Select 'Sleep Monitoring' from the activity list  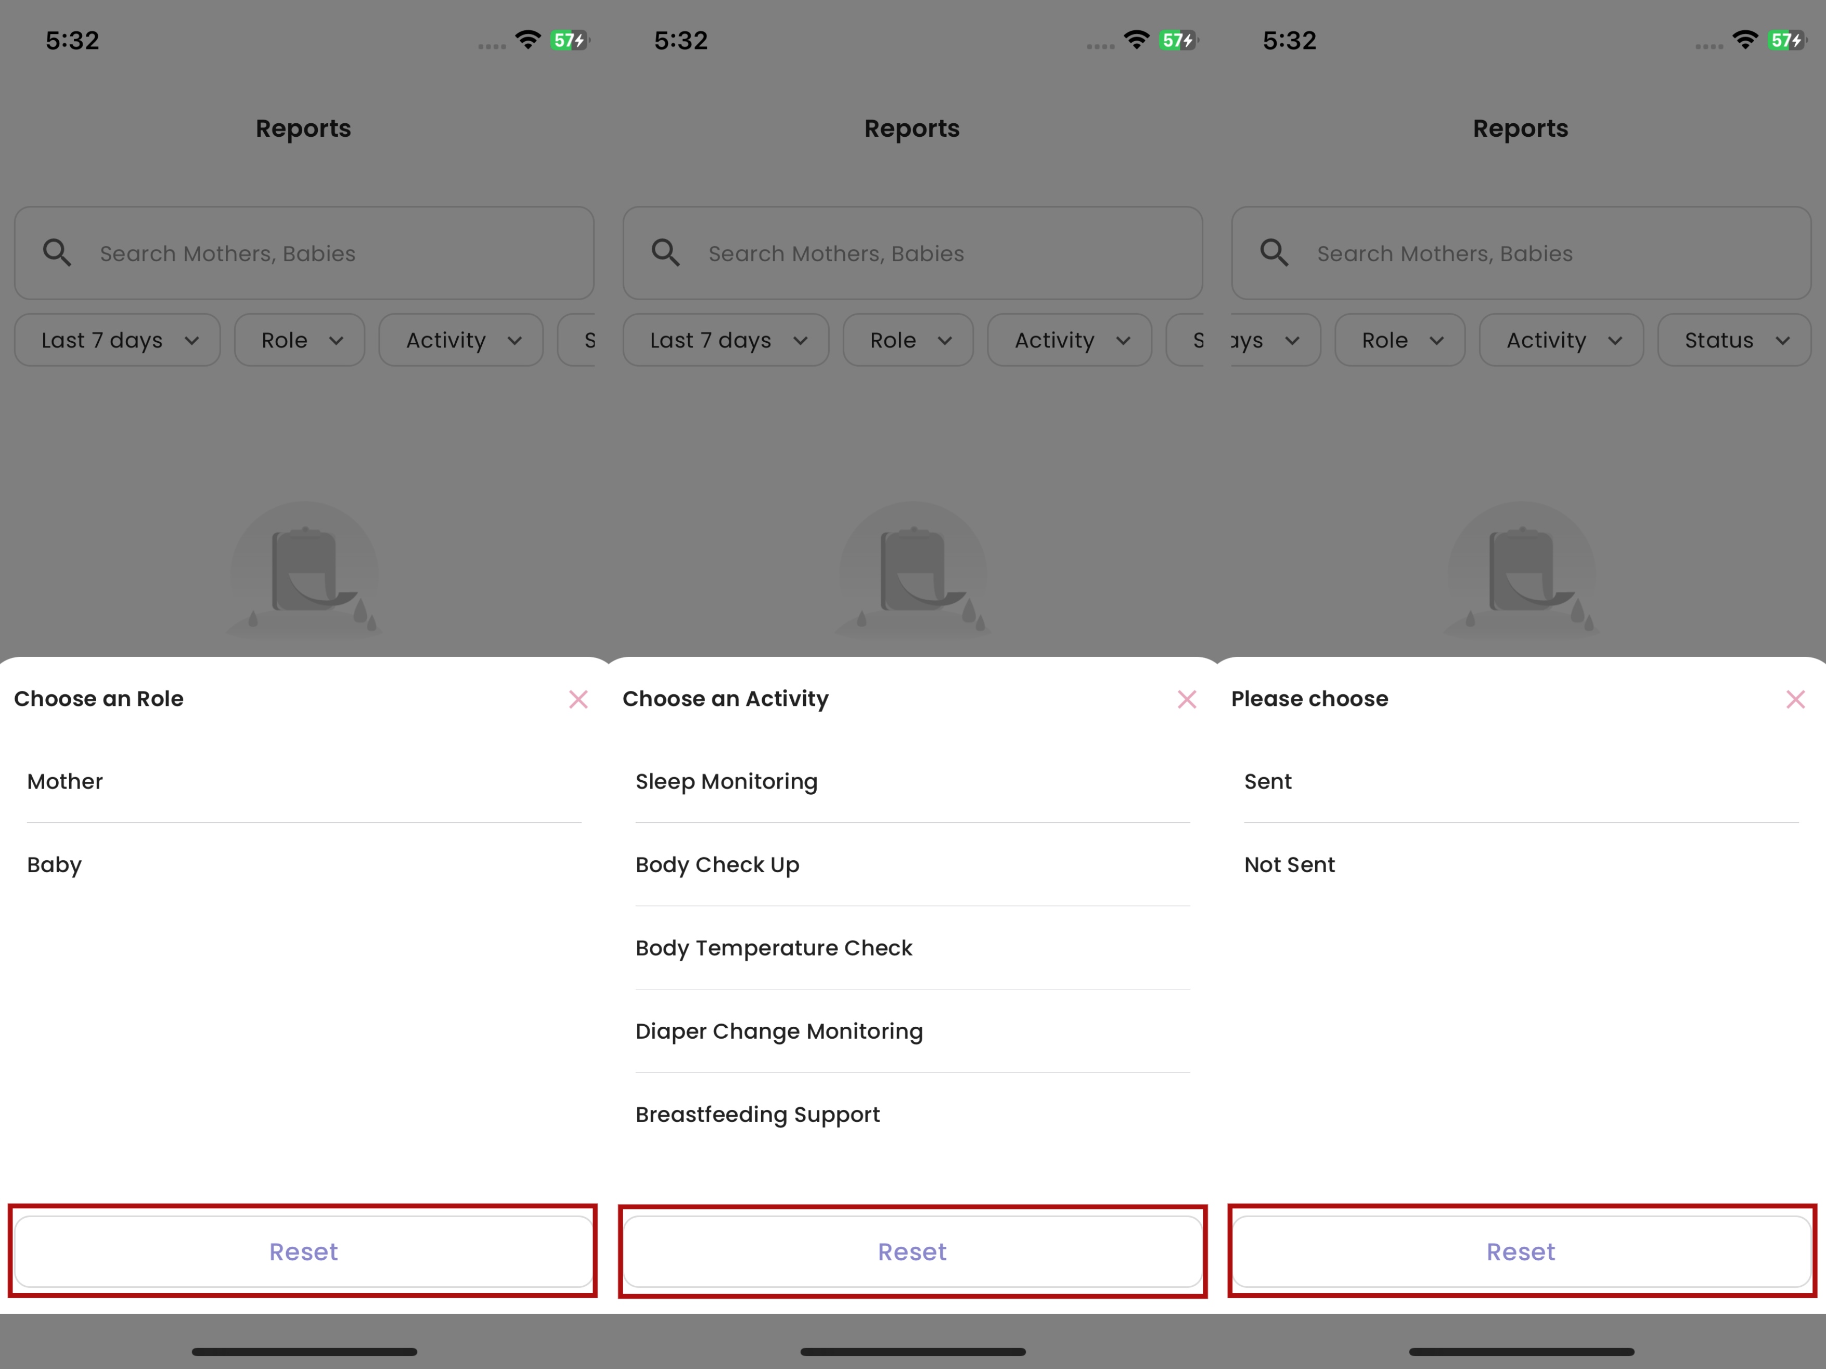(x=726, y=781)
